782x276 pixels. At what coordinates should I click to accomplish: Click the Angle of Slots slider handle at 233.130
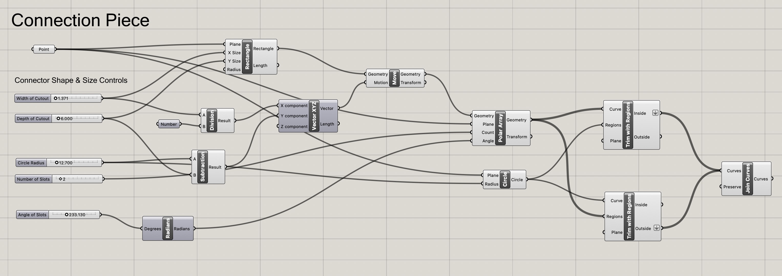tap(67, 214)
